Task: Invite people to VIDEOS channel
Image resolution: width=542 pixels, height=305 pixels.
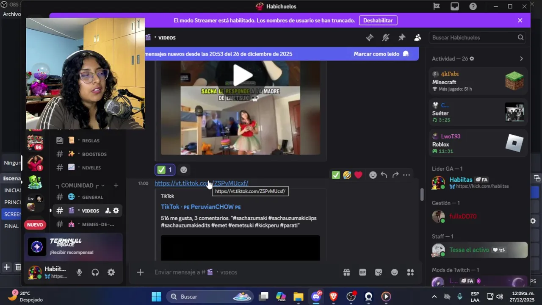Action: pos(108,211)
